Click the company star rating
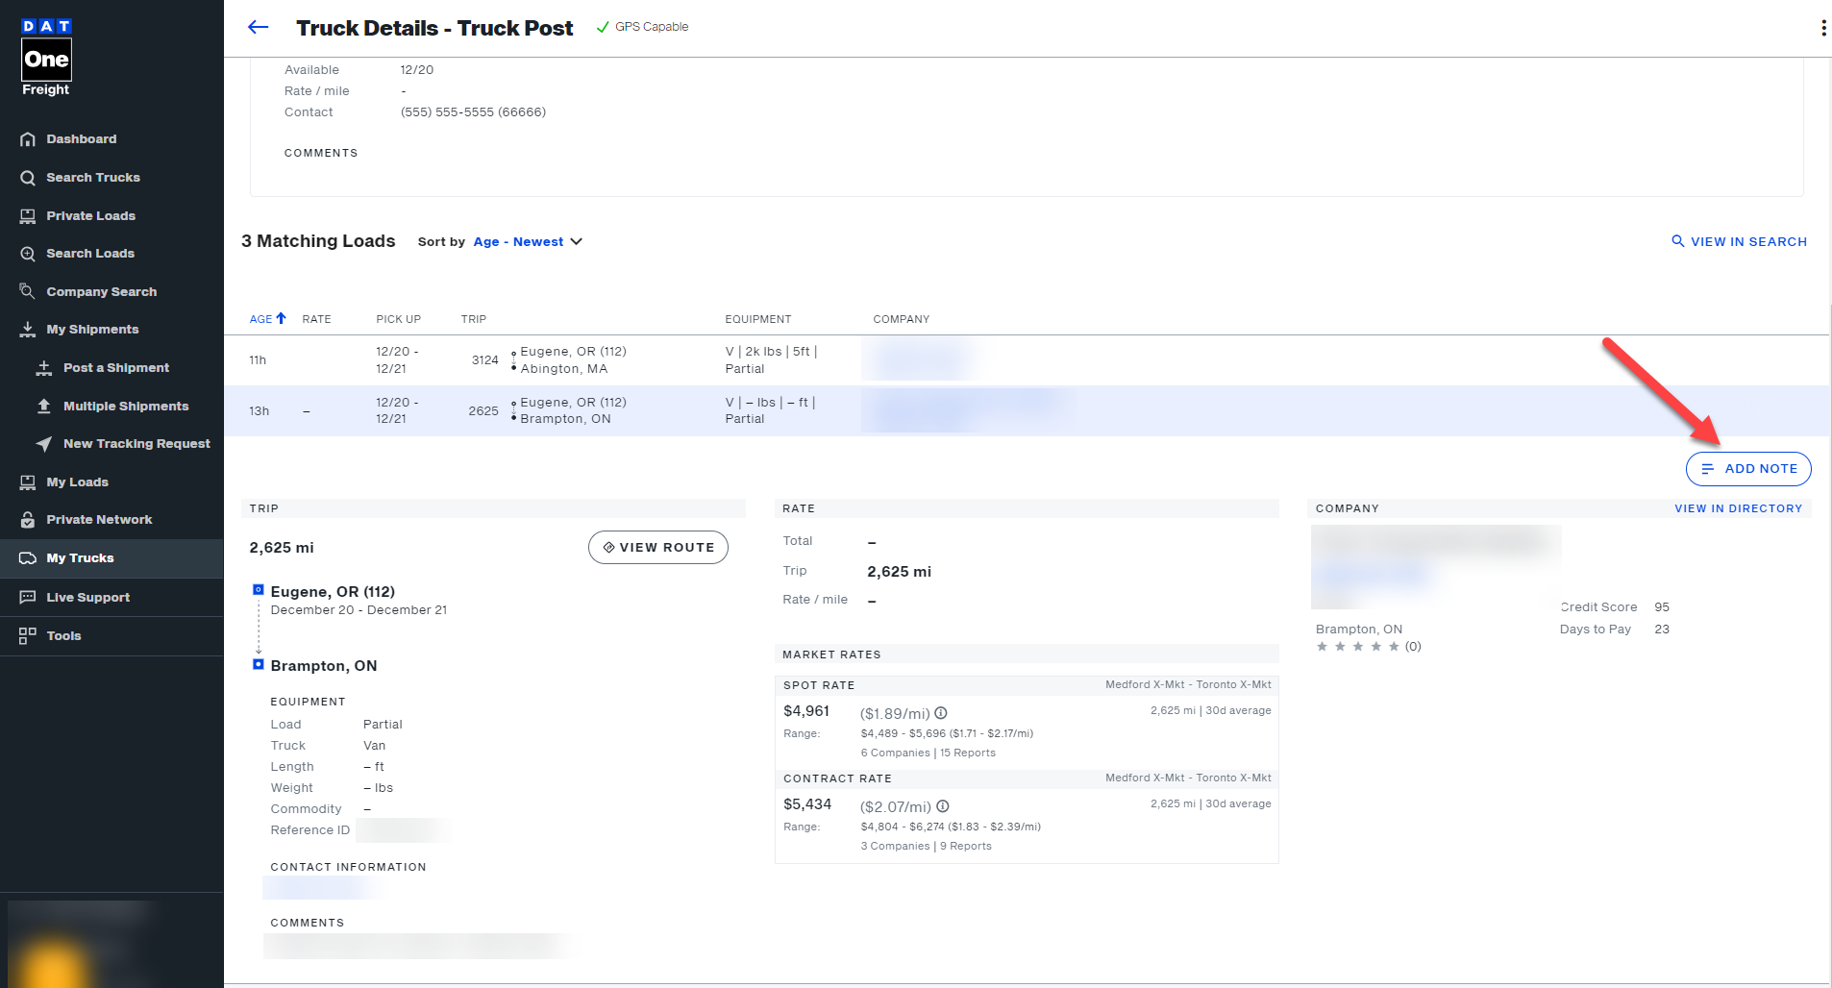 click(1358, 647)
